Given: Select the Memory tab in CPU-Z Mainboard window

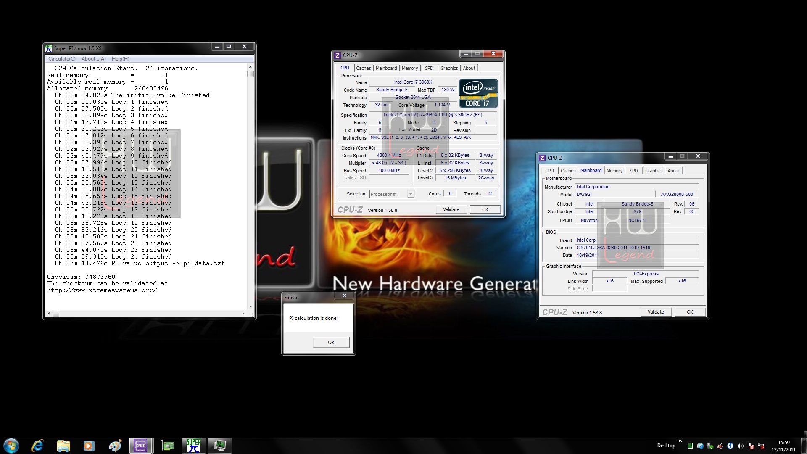Looking at the screenshot, I should pos(614,171).
